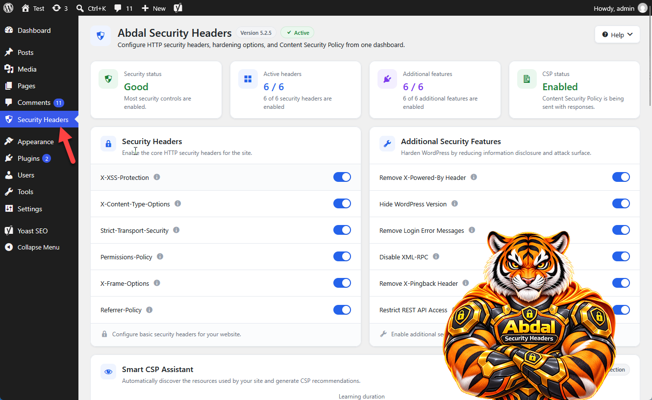Click the Yoast SEO icon in the admin bar
Image resolution: width=652 pixels, height=400 pixels.
click(178, 8)
